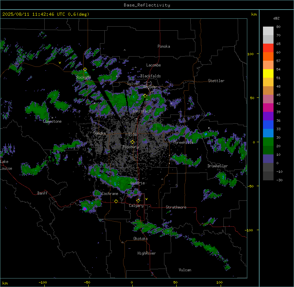The image size is (294, 287).
Task: Click the Limestone label
Action: [52, 121]
